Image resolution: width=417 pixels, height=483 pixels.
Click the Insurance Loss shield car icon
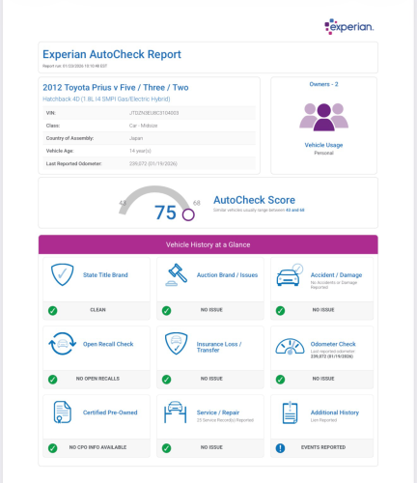[176, 344]
